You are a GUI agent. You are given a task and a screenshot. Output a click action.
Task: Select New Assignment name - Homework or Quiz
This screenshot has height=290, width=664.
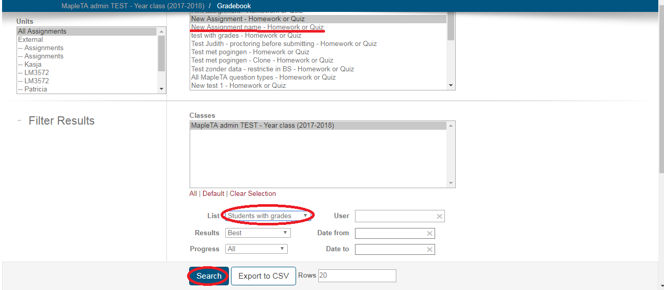point(257,27)
